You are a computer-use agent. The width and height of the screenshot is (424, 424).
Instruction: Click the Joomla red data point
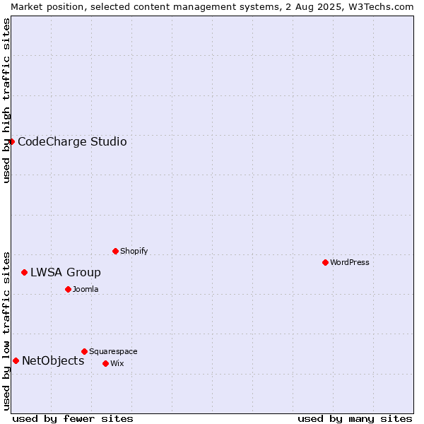pos(68,289)
